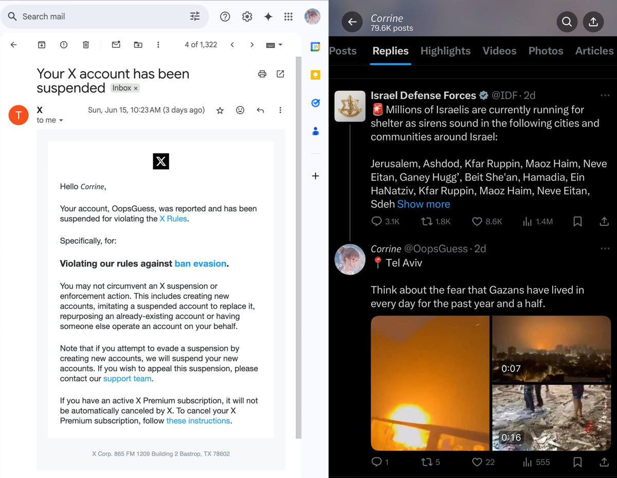Star the email from X
Viewport: 617px width, 478px height.
click(x=220, y=110)
